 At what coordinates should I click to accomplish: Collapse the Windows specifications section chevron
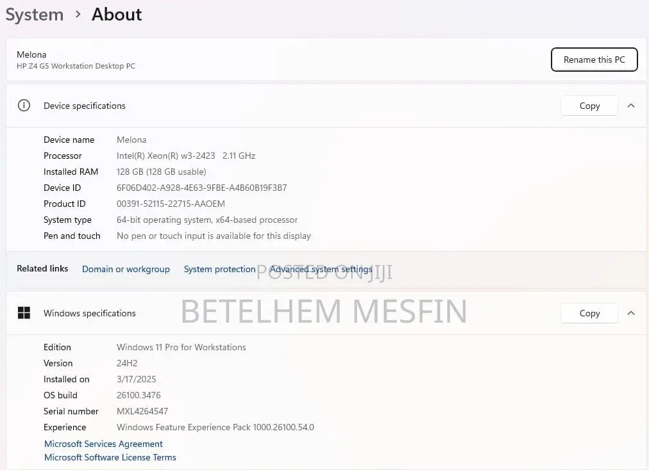[x=631, y=313]
